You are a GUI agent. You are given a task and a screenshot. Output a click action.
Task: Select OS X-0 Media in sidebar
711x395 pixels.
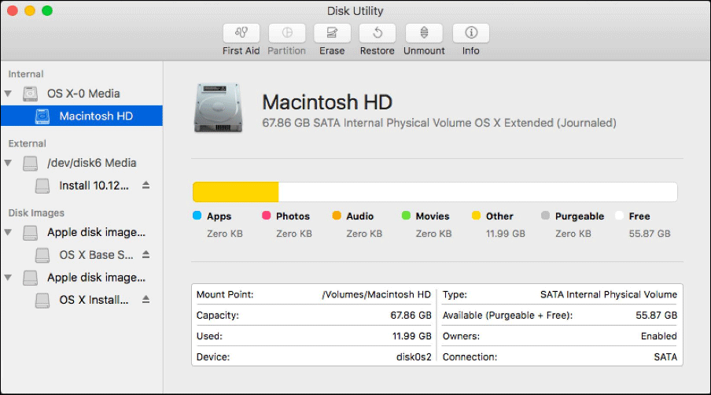point(83,94)
